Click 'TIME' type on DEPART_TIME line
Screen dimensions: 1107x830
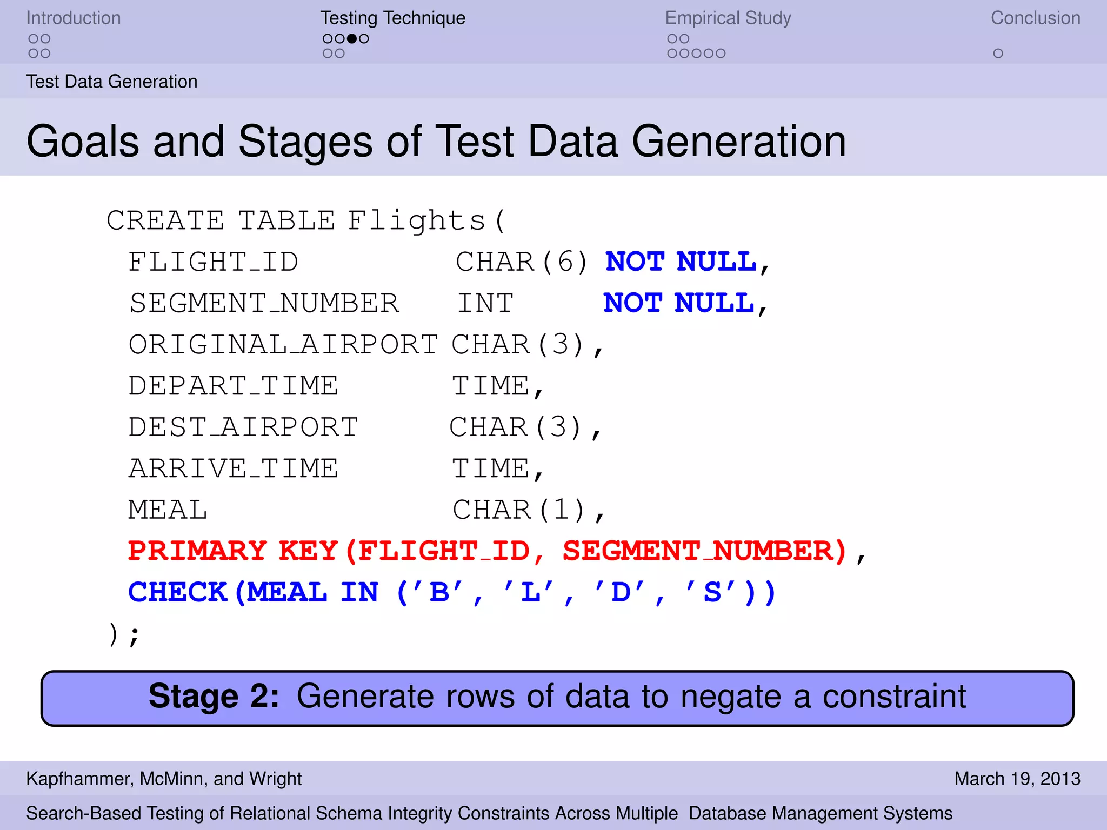point(491,386)
